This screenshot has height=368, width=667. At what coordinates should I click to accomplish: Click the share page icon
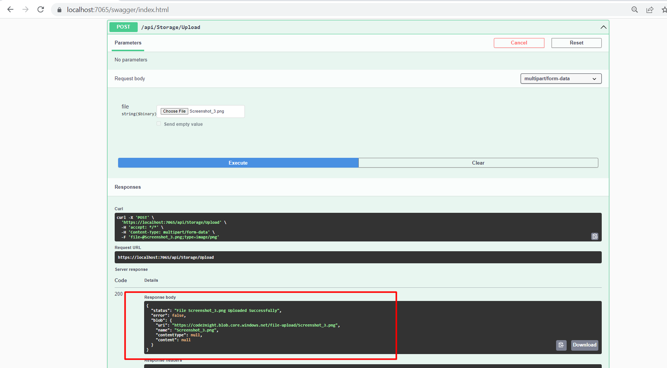(650, 10)
